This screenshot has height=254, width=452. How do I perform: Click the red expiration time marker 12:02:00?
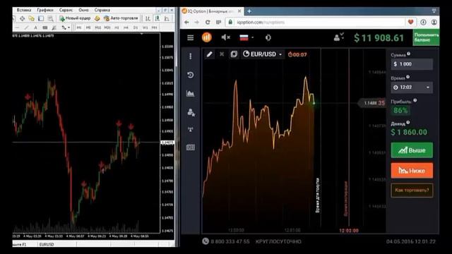pyautogui.click(x=348, y=231)
